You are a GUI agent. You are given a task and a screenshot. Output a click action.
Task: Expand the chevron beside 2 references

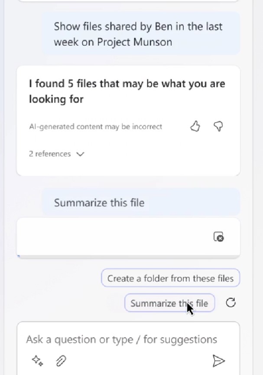tap(80, 154)
